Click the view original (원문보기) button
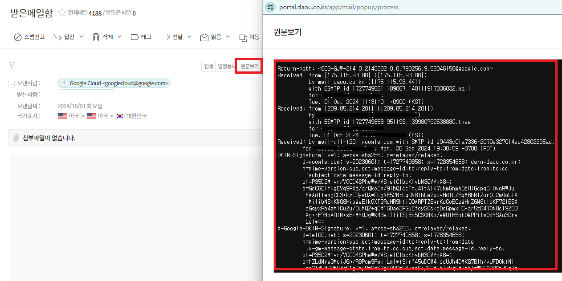This screenshot has width=562, height=281. [249, 66]
